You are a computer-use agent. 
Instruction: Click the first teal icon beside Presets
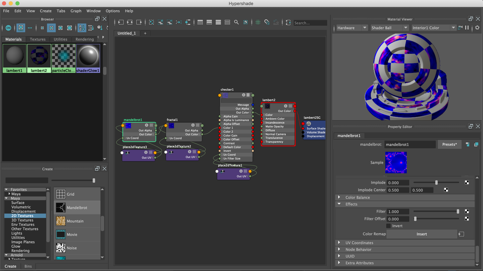click(467, 144)
